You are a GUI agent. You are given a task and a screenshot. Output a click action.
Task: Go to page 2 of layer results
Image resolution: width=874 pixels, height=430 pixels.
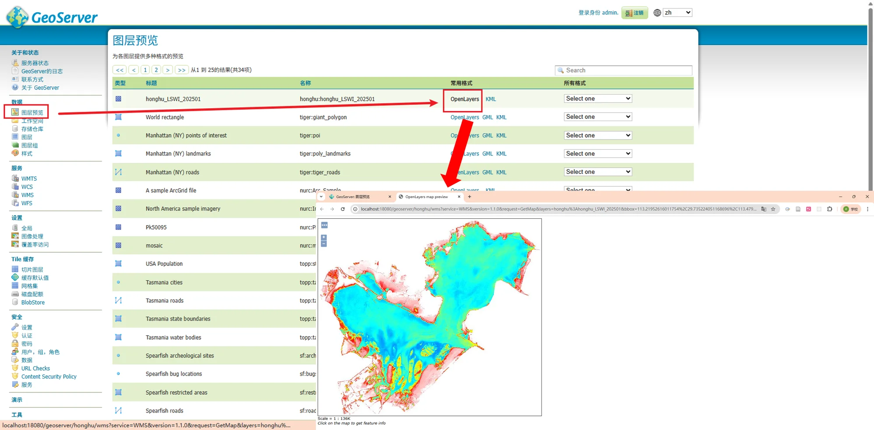(x=156, y=70)
